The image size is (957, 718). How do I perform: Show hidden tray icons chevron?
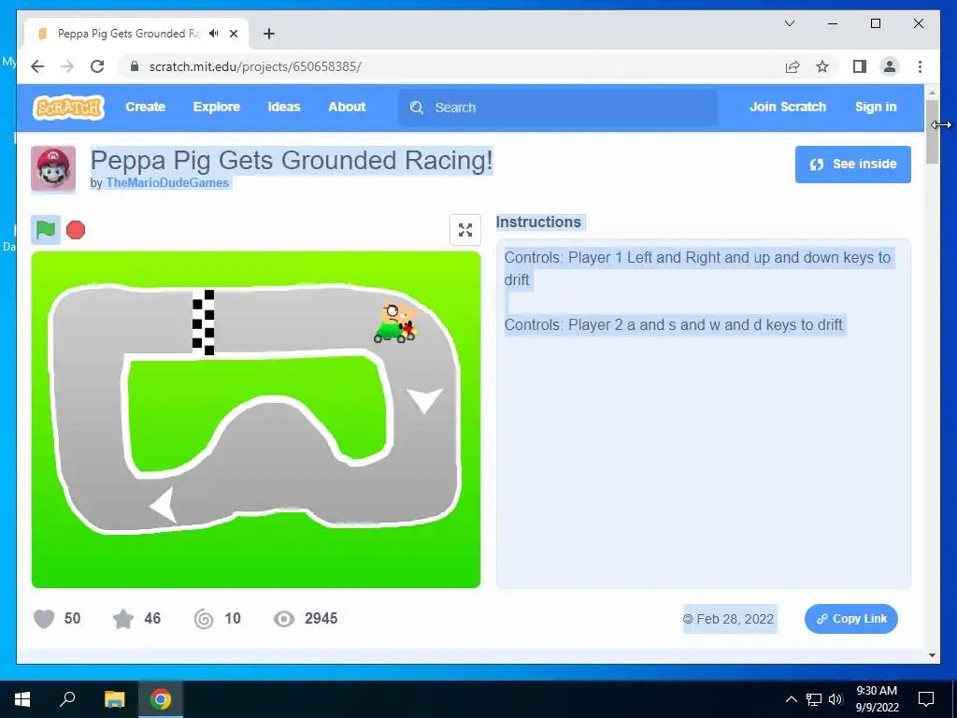[x=791, y=699]
